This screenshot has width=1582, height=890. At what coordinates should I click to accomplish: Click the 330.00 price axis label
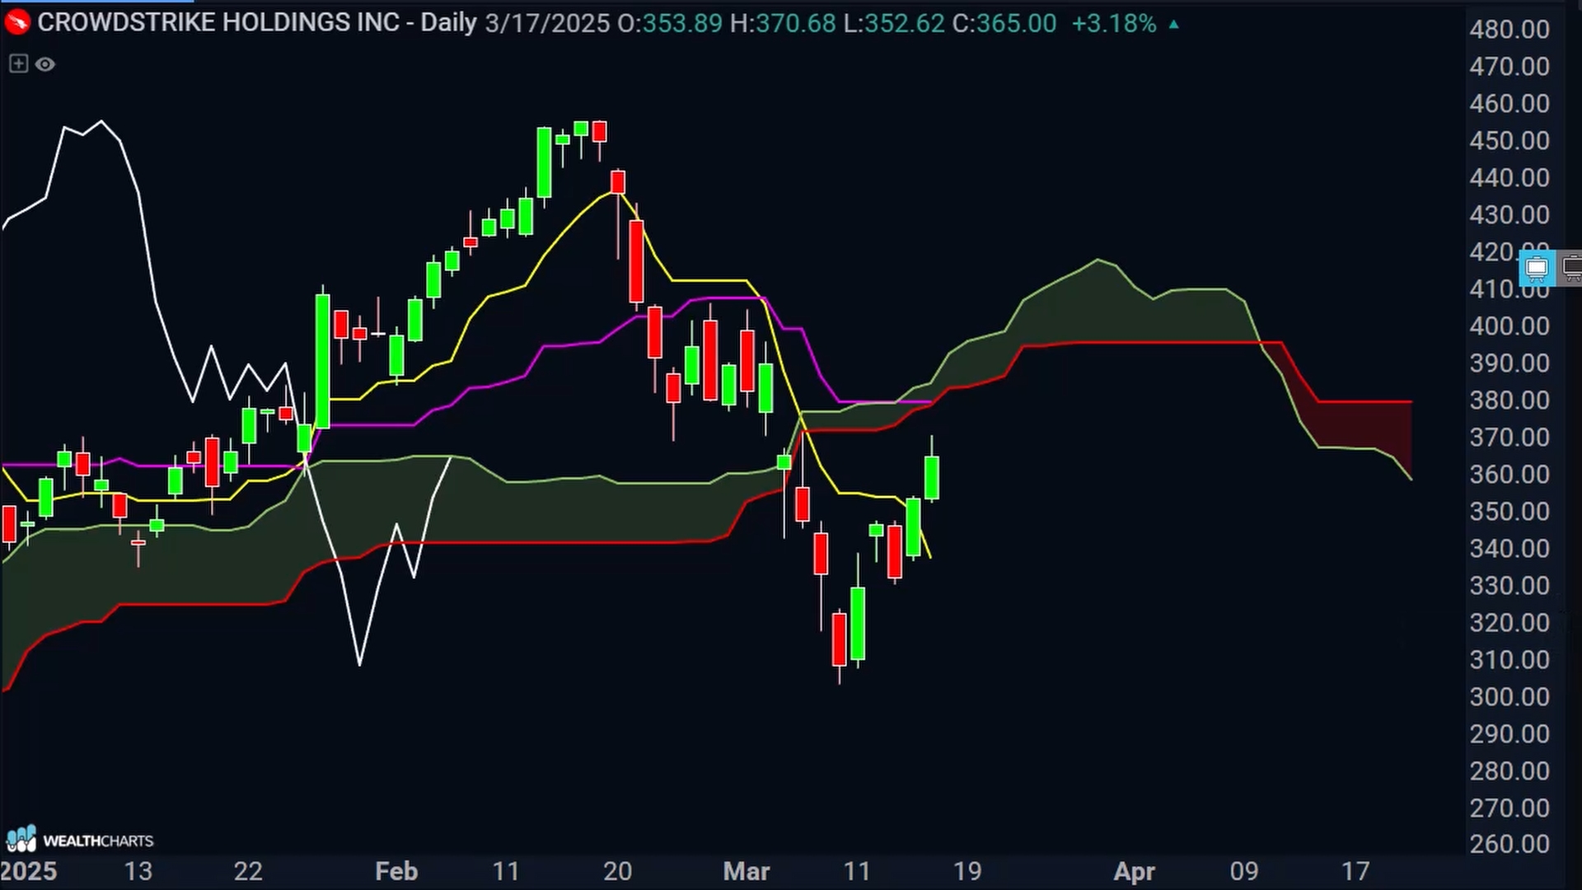point(1509,586)
